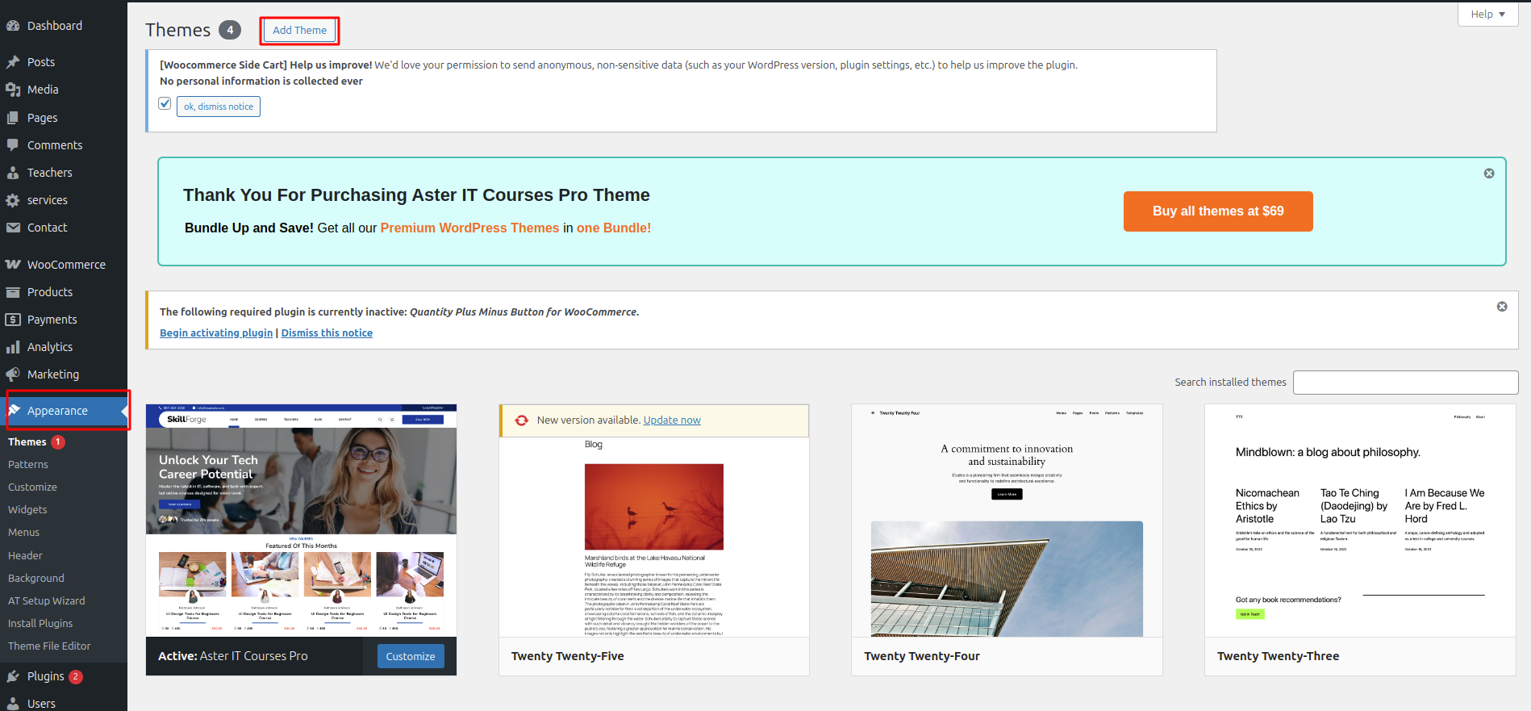Click Customize on active Aster theme

410,657
